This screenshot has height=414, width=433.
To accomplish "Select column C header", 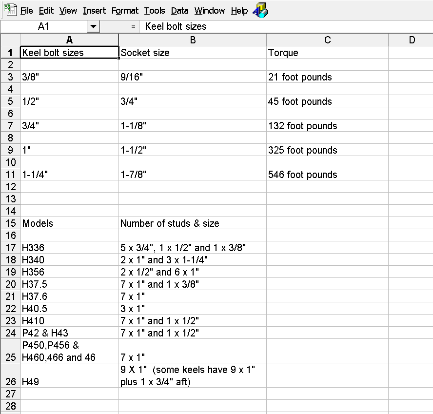I will 328,40.
